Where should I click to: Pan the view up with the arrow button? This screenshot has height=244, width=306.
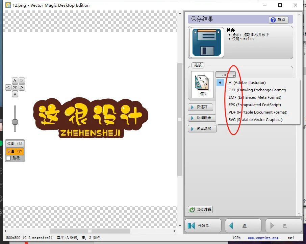15,81
